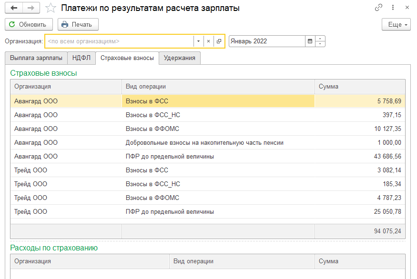417x279 pixels.
Task: Copy link using the chain icon
Action: pos(379,8)
